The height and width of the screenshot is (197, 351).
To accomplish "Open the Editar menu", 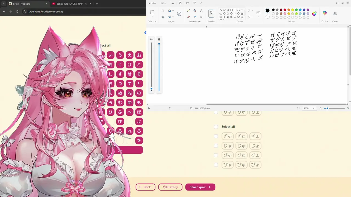I will 163,3.
